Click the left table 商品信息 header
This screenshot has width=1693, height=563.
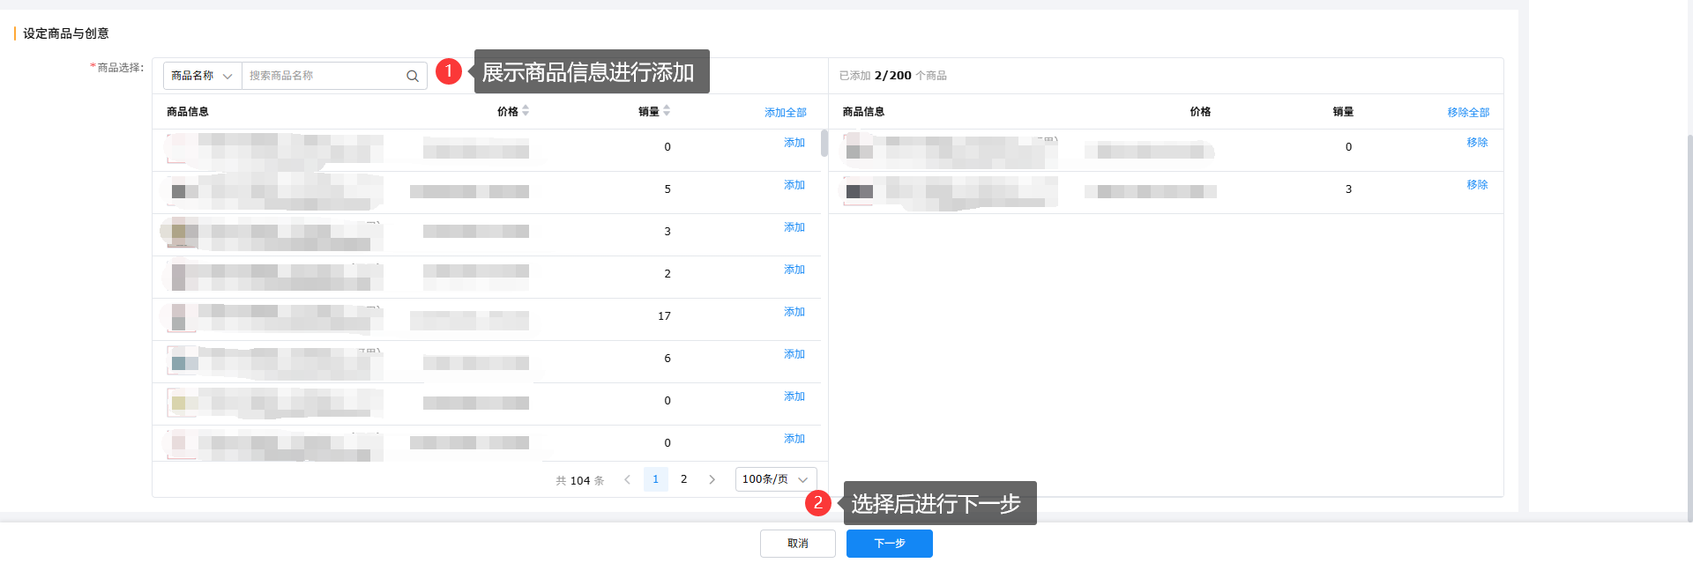[x=187, y=112]
